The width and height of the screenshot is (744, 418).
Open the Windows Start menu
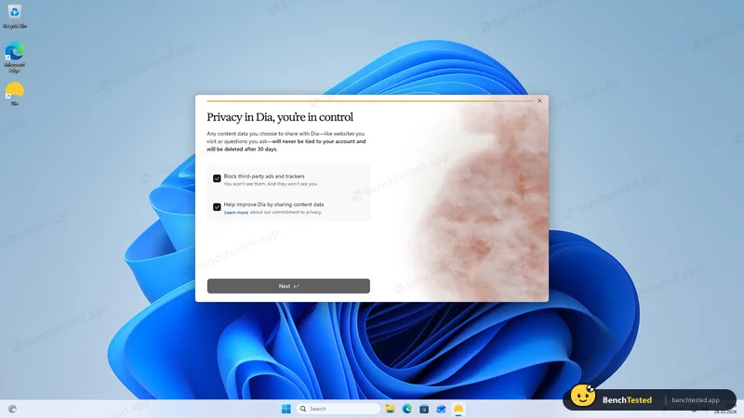(286, 409)
